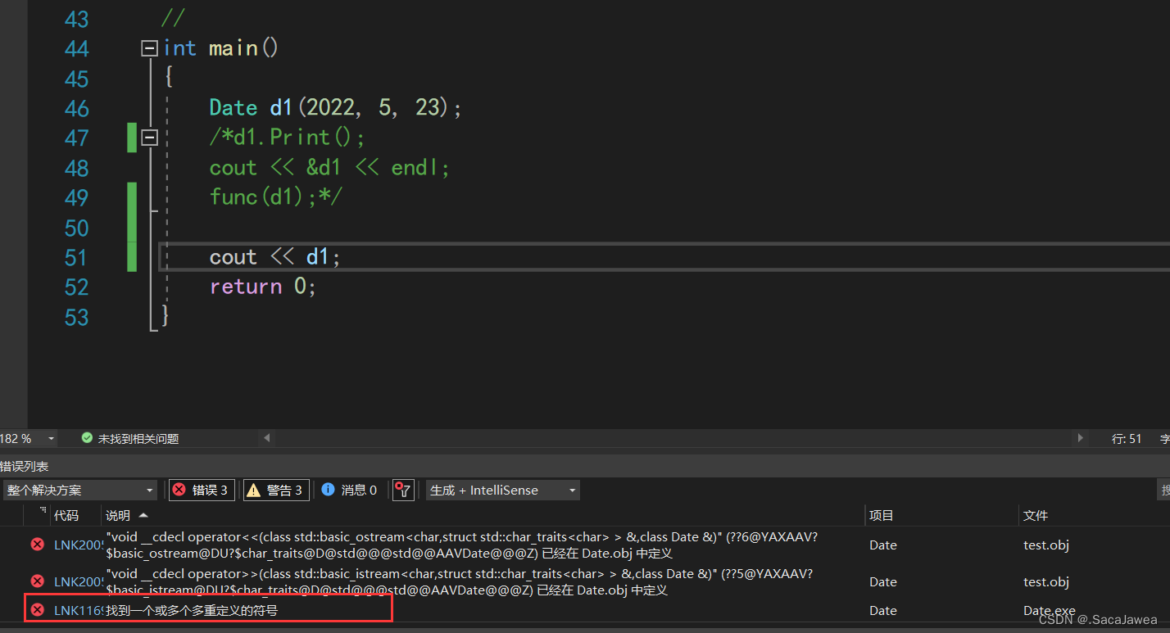Toggle the 警告 3 warnings filter
This screenshot has height=633, width=1170.
pos(276,490)
